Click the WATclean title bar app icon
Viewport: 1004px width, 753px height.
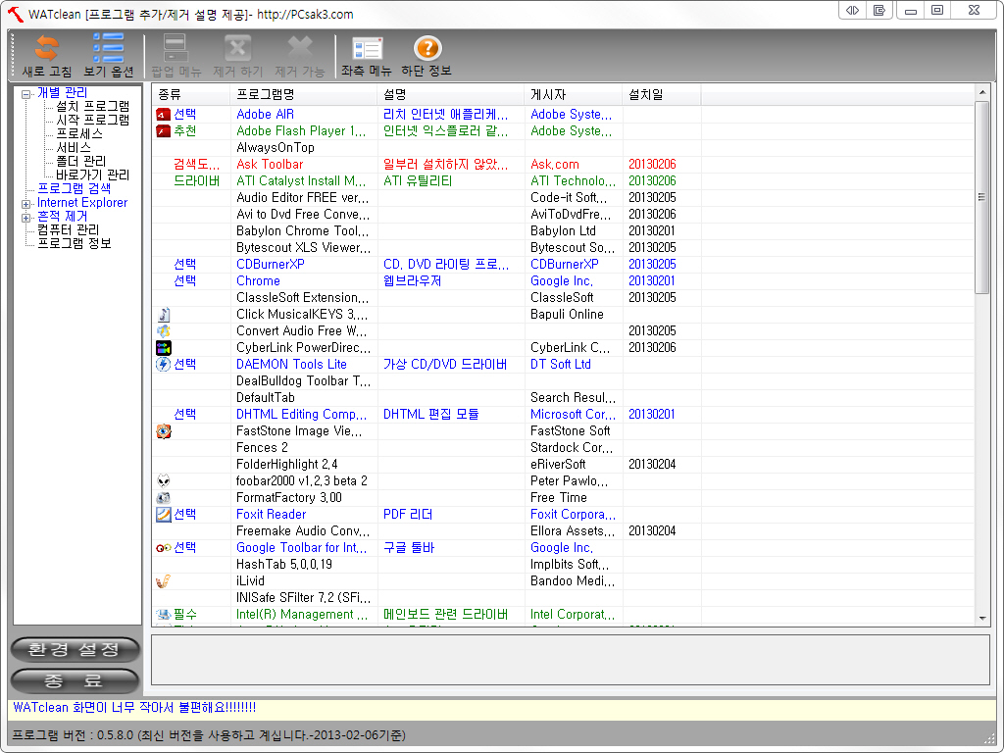click(x=16, y=14)
